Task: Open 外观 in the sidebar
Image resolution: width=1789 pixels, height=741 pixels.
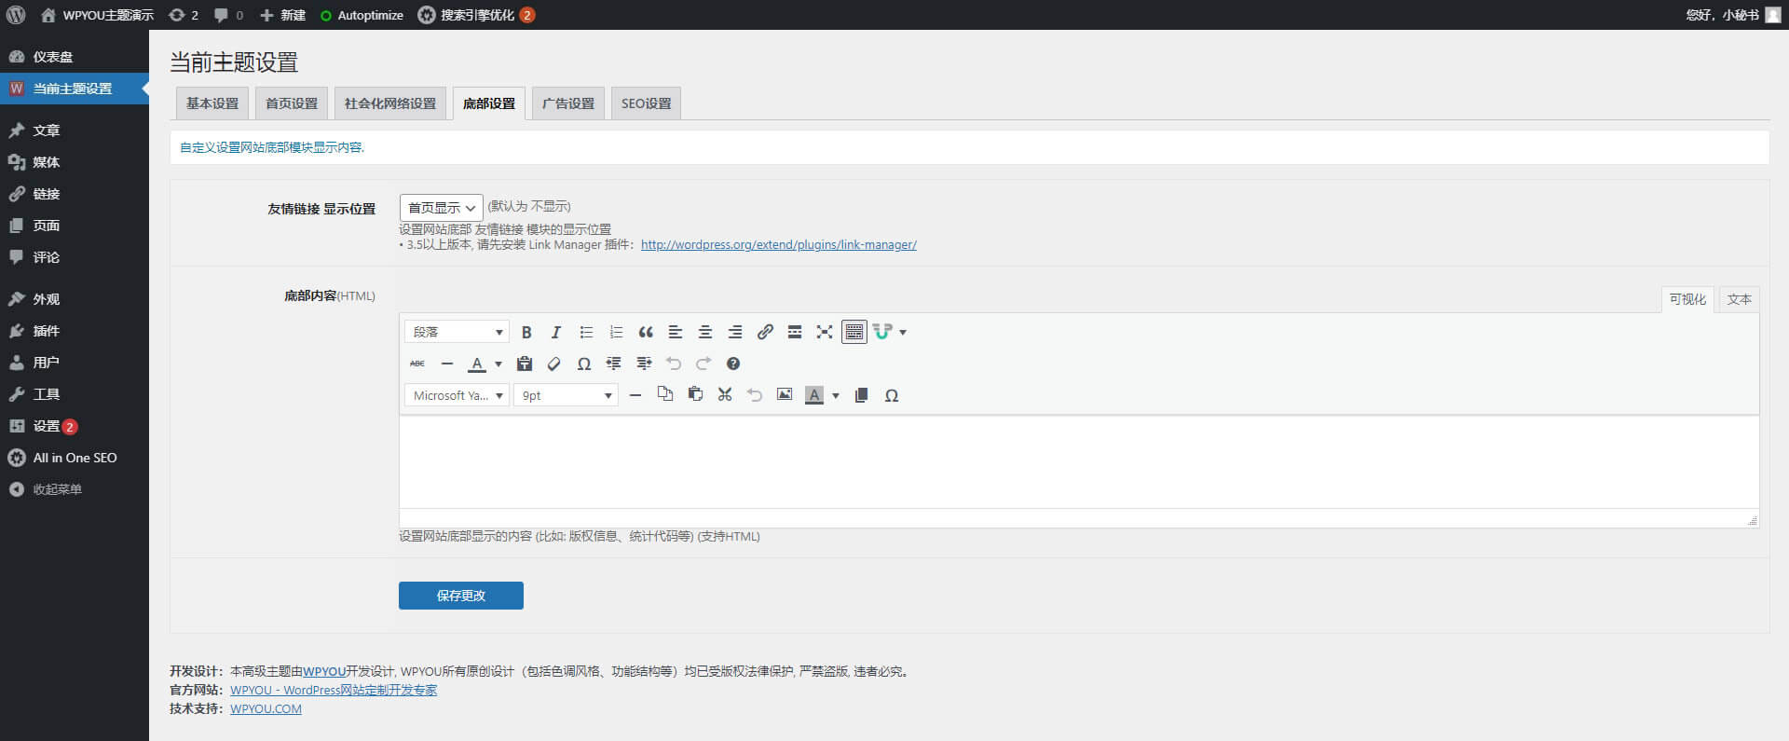Action: click(75, 299)
